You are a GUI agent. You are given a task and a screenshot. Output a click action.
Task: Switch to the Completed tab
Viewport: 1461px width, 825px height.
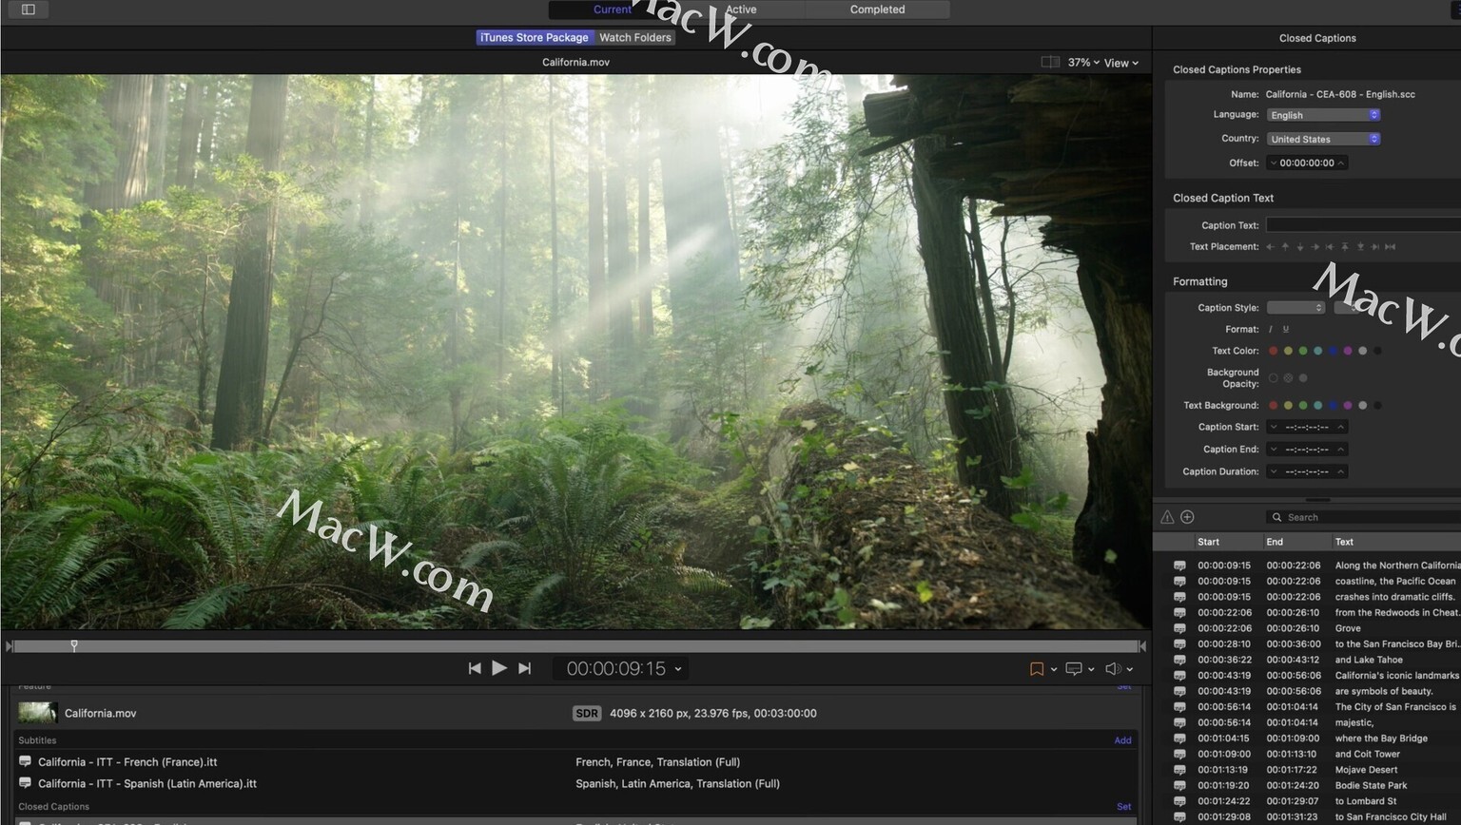click(877, 10)
